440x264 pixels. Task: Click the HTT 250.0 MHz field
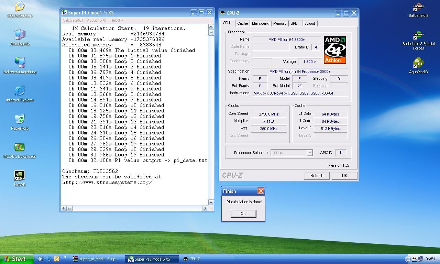click(269, 129)
